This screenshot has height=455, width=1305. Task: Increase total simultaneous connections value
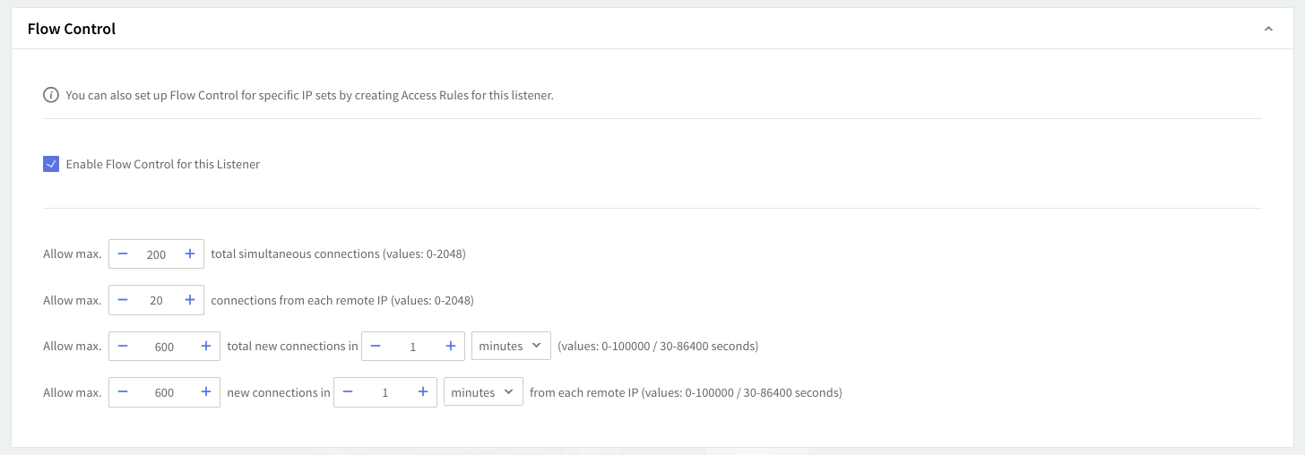pos(190,254)
